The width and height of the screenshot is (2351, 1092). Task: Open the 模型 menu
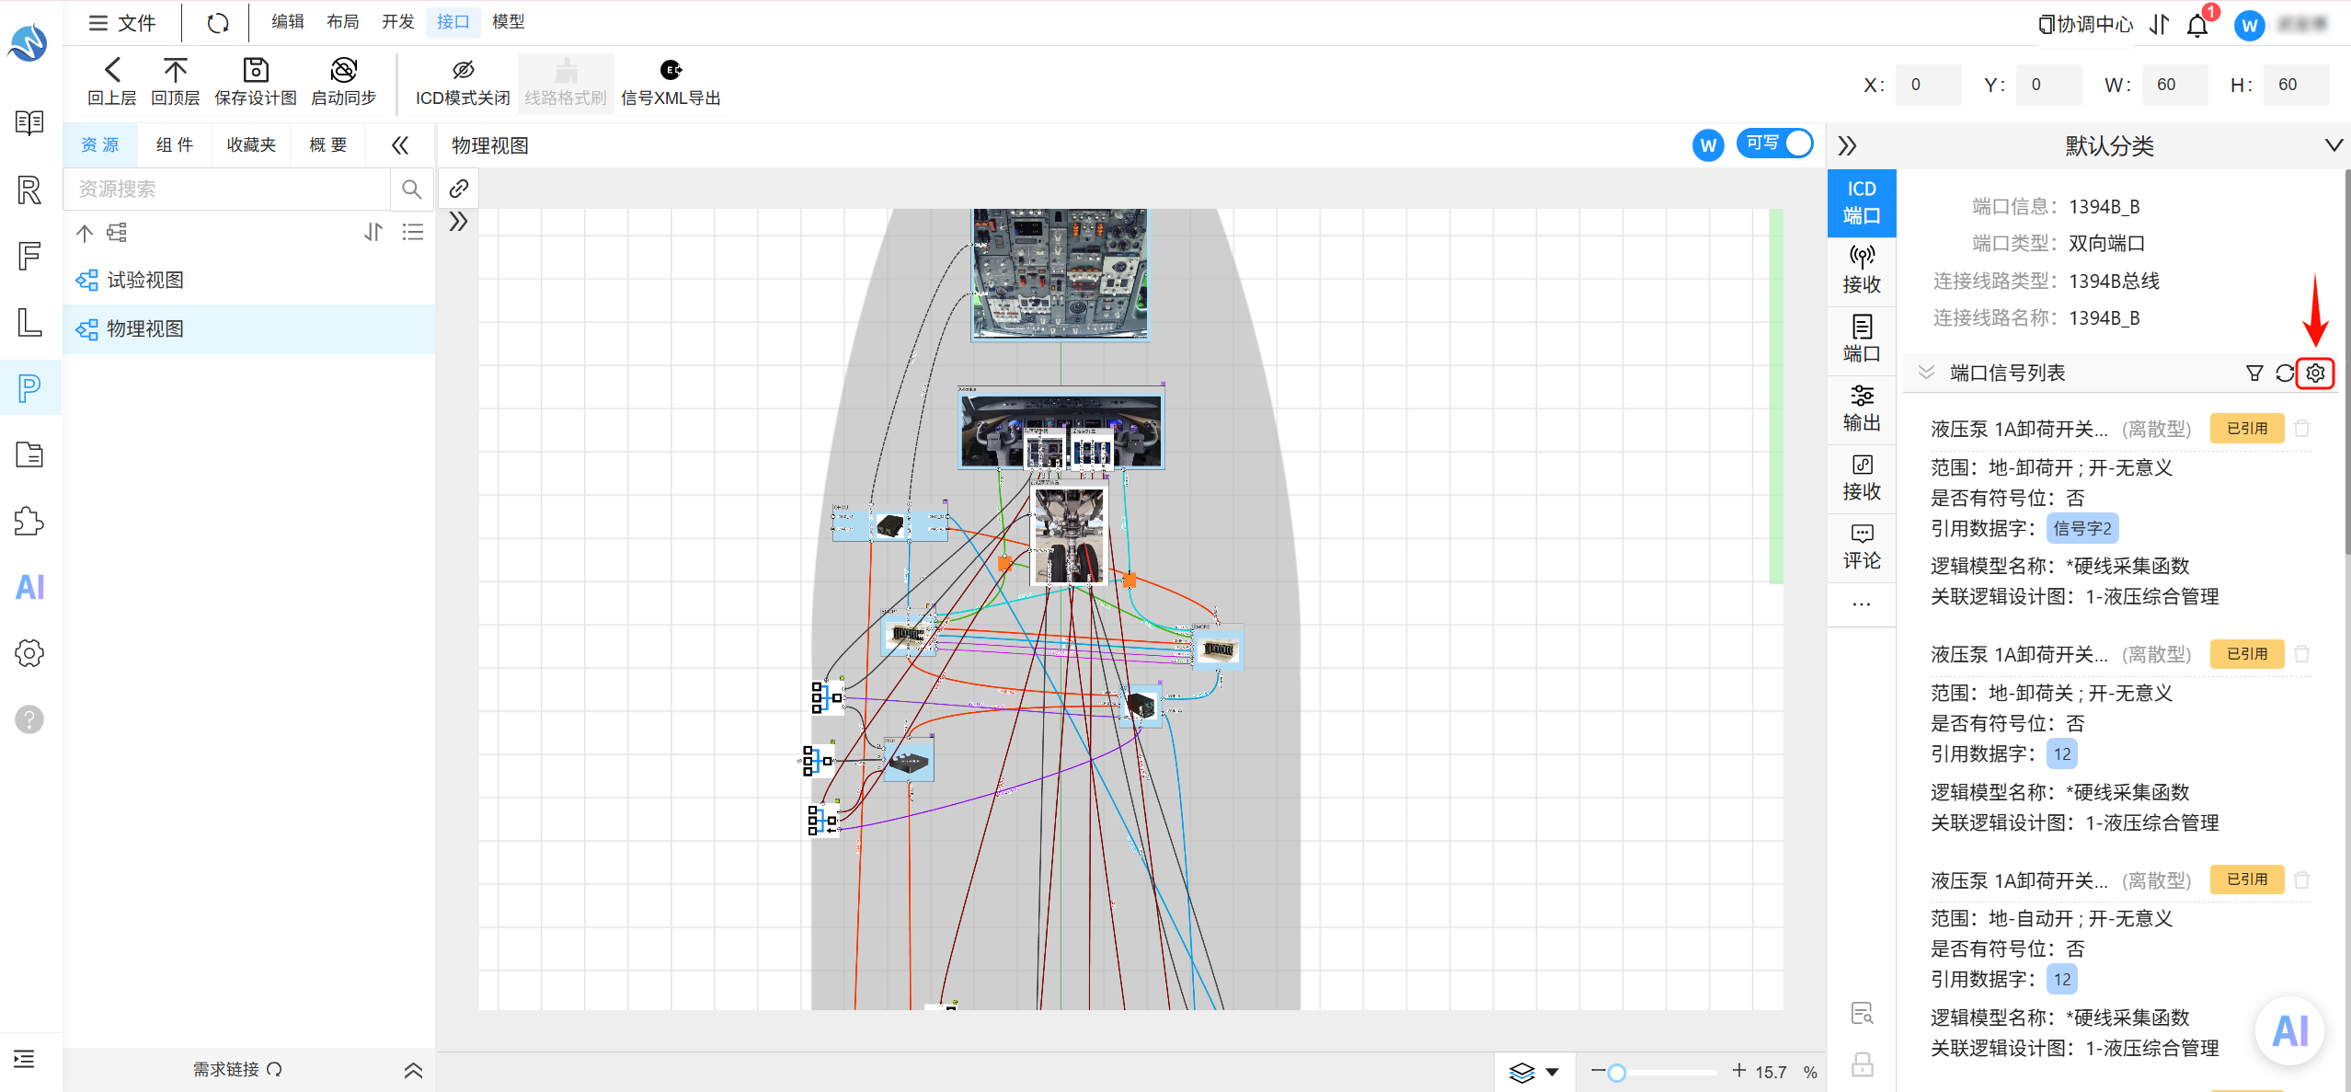[x=508, y=21]
